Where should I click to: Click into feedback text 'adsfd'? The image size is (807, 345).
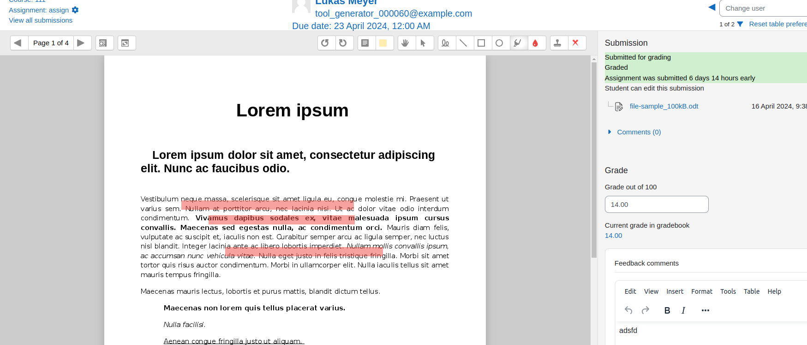(x=628, y=331)
